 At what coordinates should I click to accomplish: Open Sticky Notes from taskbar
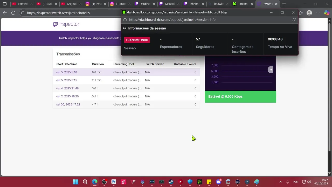point(209,182)
